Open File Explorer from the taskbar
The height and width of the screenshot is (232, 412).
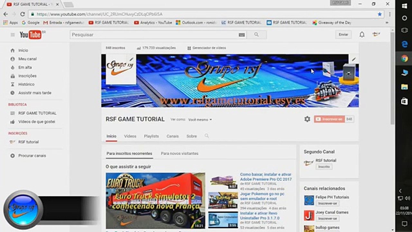(x=405, y=87)
